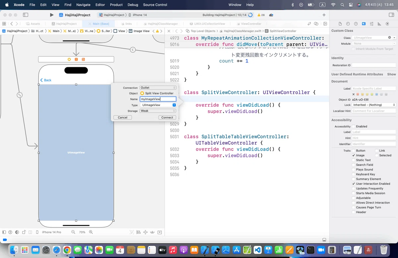Open the Quick Help inspector icon
The height and width of the screenshot is (258, 398).
pyautogui.click(x=356, y=24)
